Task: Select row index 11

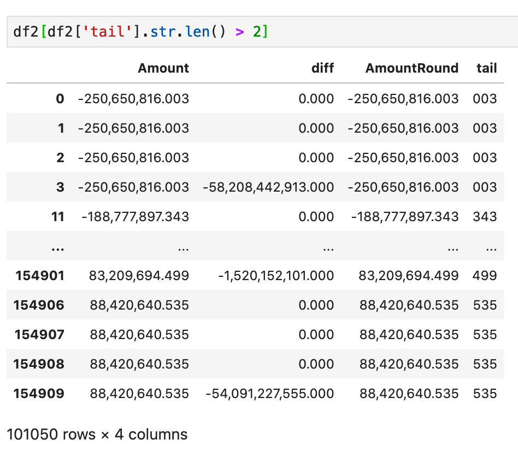Action: click(57, 217)
